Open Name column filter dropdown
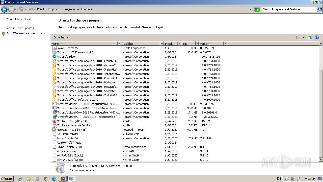This screenshot has width=323, height=182. (x=119, y=44)
